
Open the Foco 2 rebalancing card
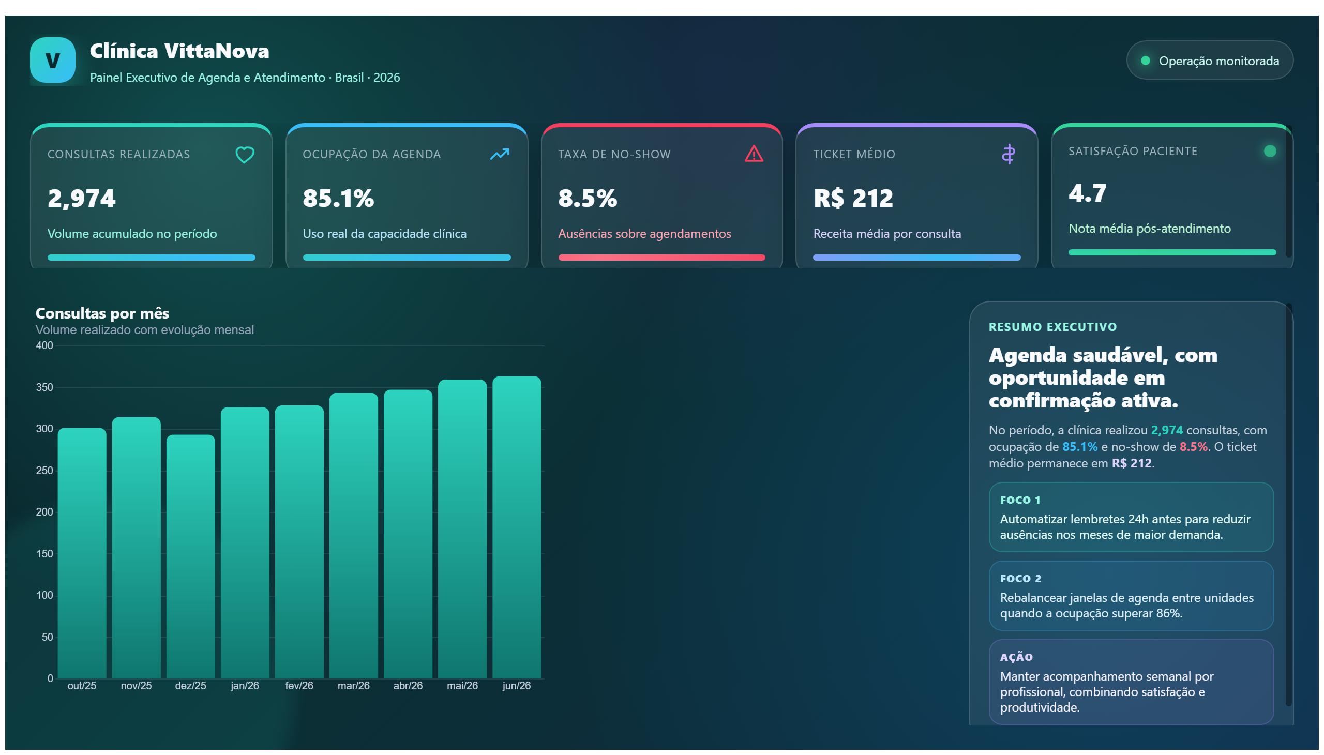[1131, 596]
